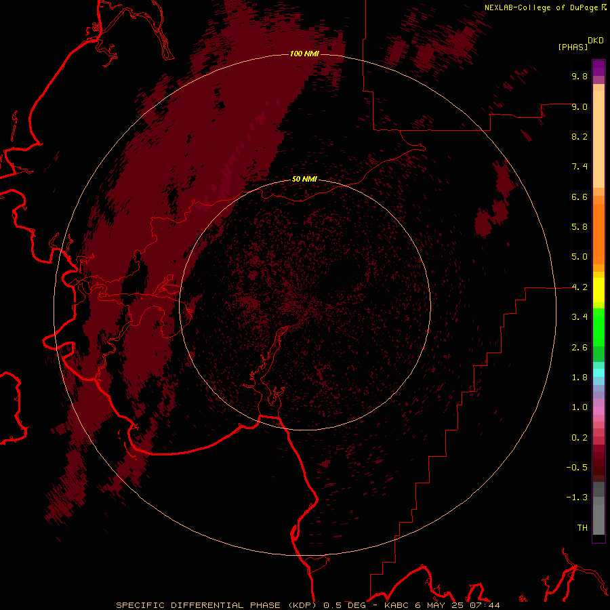This screenshot has height=610, width=610.
Task: Click the 7.4 scale value
Action: [x=579, y=167]
